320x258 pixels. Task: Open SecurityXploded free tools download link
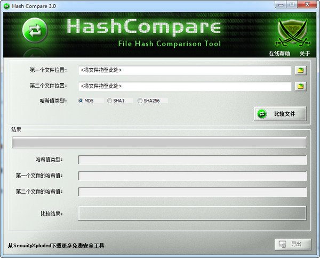[56, 246]
